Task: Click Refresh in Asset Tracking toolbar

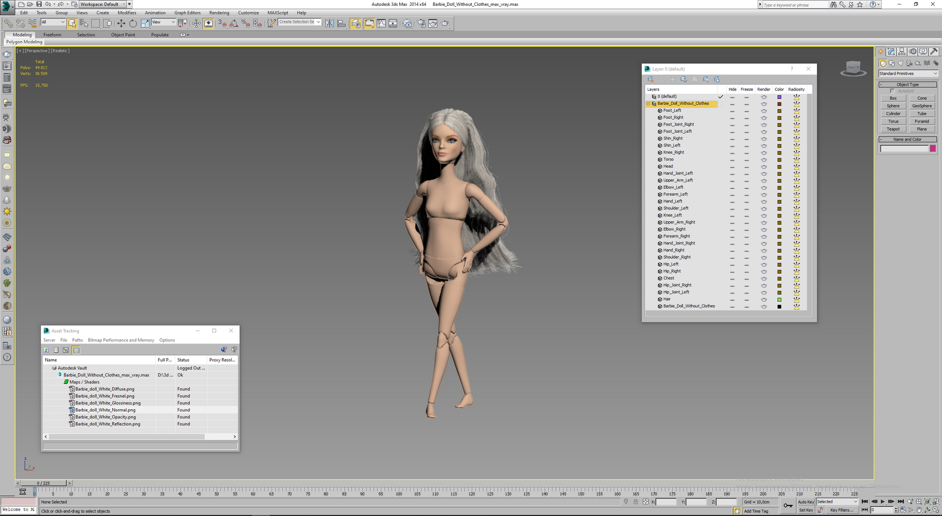Action: coord(46,350)
